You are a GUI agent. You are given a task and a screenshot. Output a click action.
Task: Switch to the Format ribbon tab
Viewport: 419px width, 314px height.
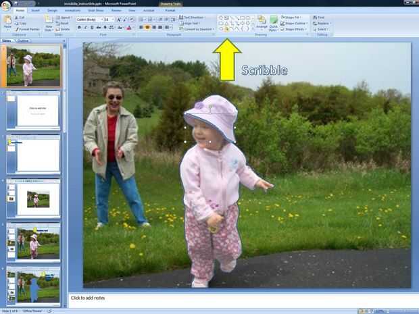coord(170,10)
